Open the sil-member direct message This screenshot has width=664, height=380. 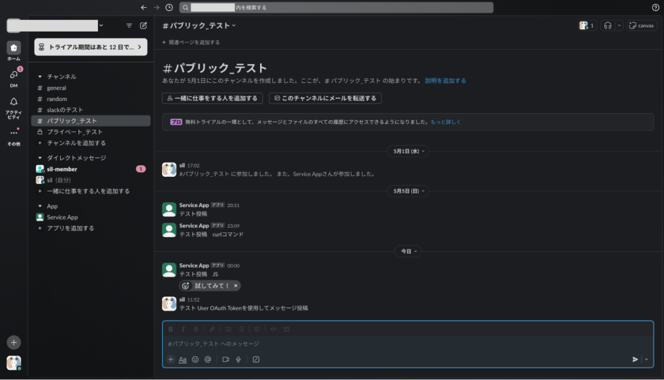coord(62,169)
